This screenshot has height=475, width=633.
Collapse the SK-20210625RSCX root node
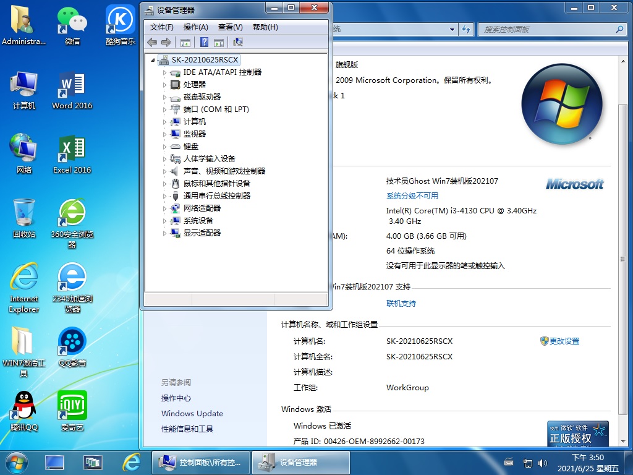point(153,60)
